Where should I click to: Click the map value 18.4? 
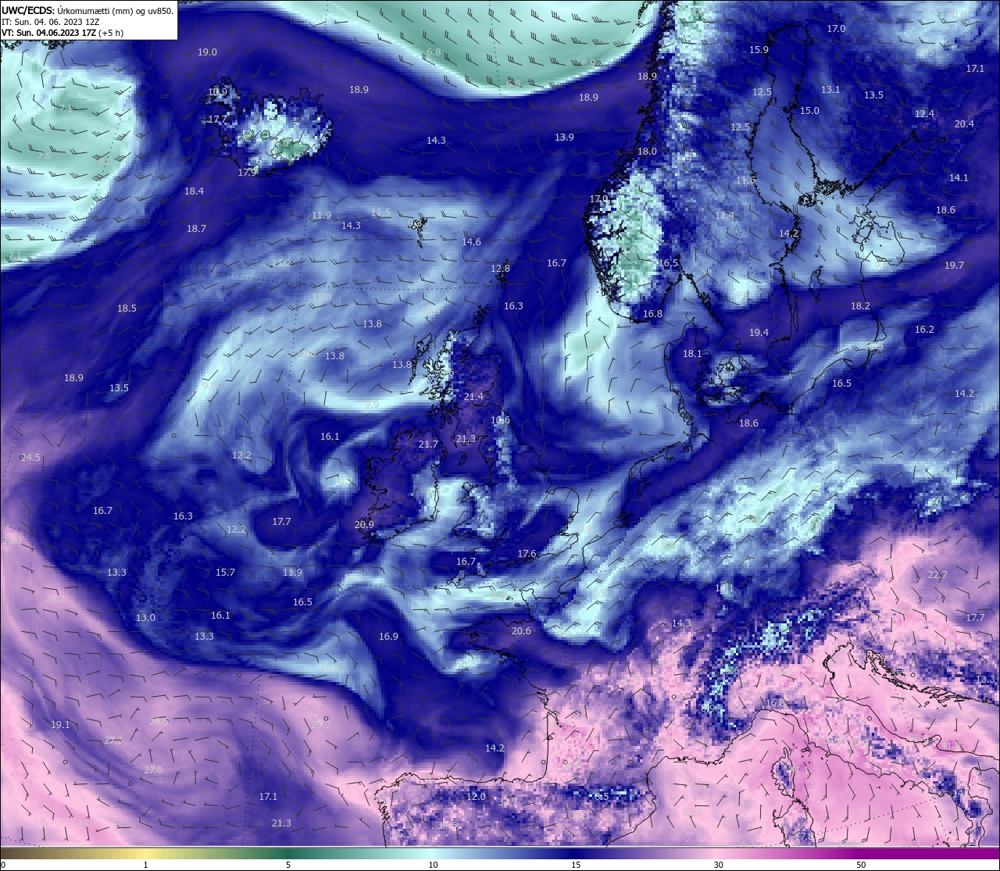click(194, 191)
